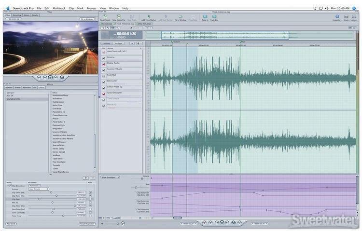Apply Fade In from the toolbar

tap(205, 17)
